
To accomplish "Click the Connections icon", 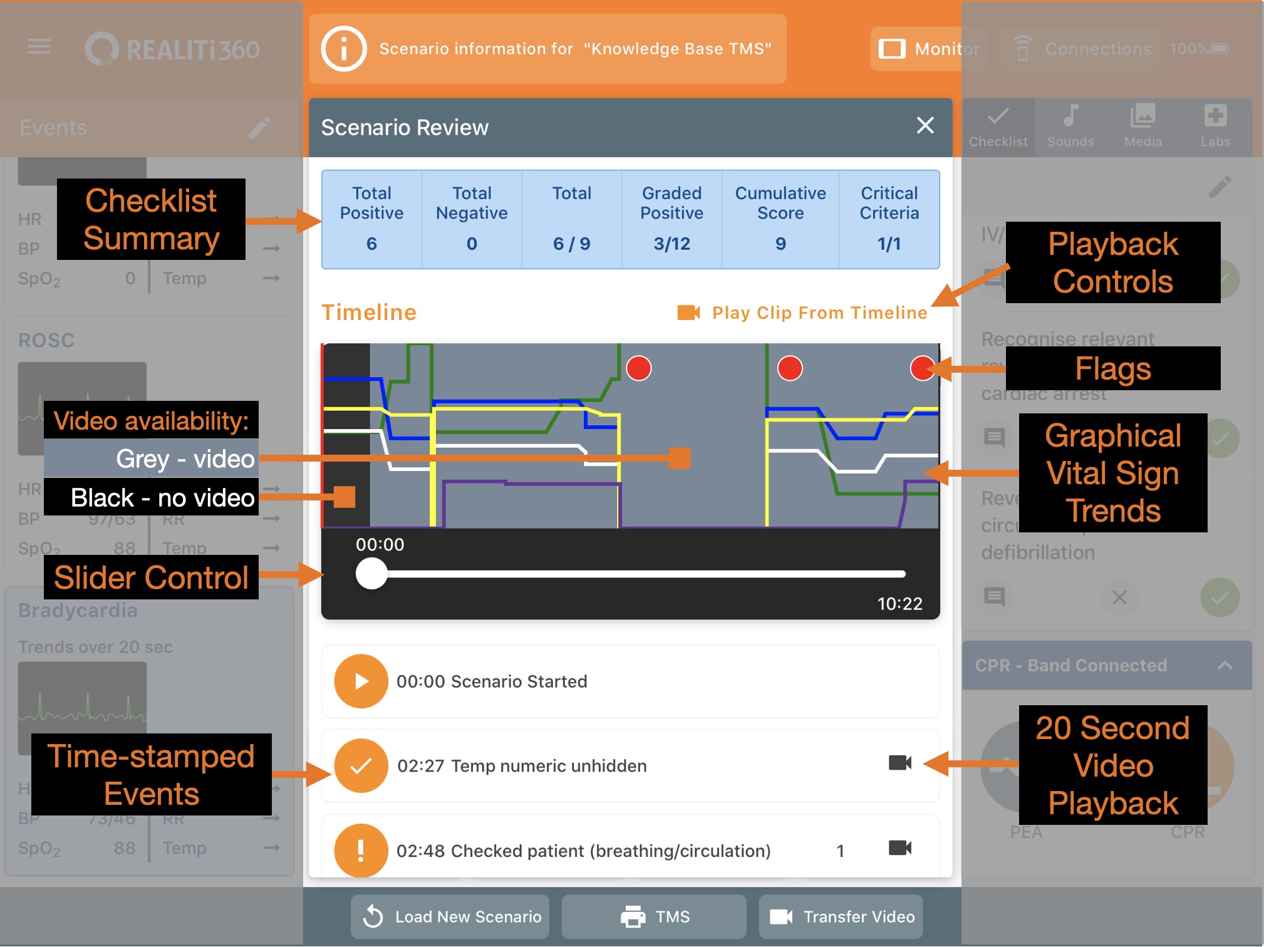I will [x=1023, y=49].
